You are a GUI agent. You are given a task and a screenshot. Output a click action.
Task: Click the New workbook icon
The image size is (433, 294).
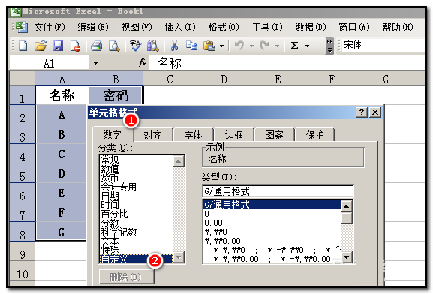23,46
